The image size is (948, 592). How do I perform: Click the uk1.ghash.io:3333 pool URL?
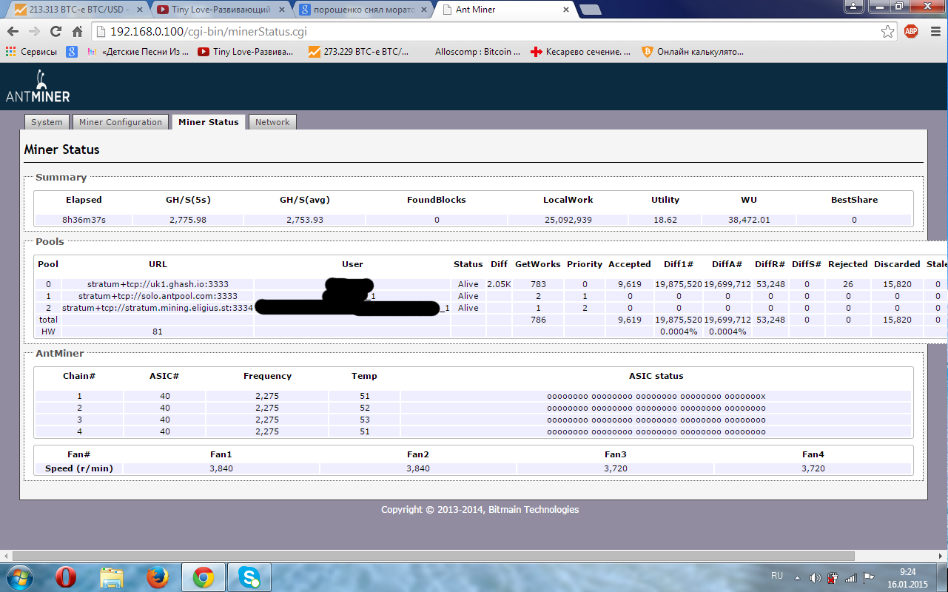click(158, 284)
